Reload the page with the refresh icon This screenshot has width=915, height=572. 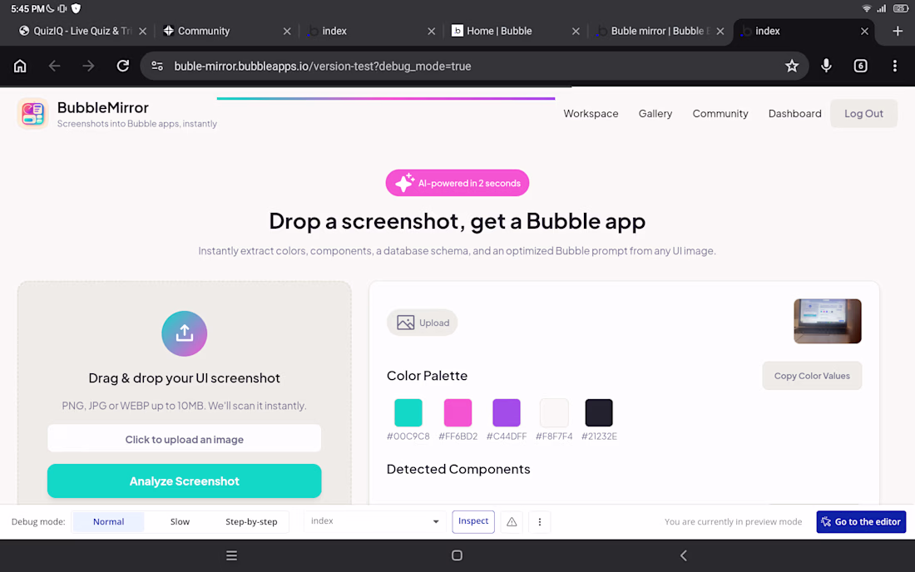(x=122, y=66)
